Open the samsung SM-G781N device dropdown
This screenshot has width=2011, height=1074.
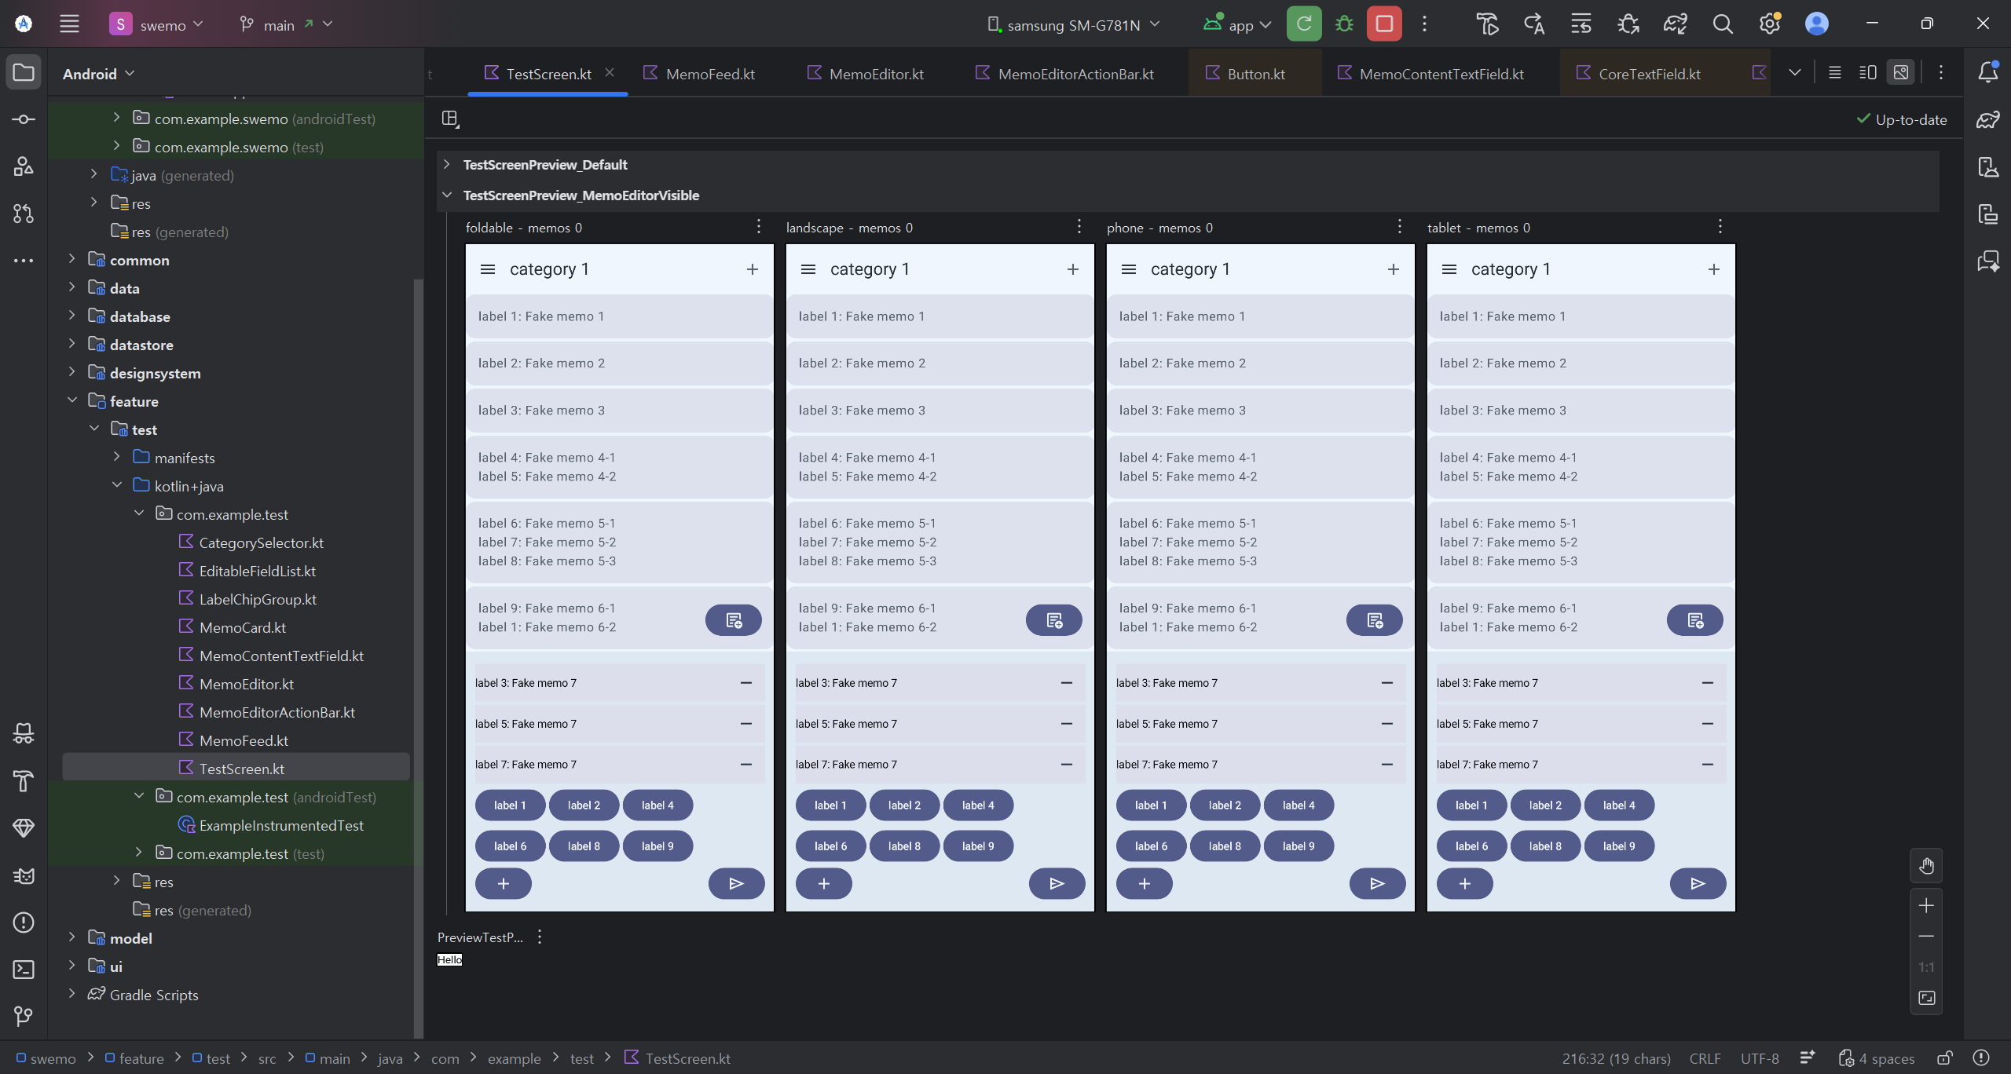coord(1074,24)
